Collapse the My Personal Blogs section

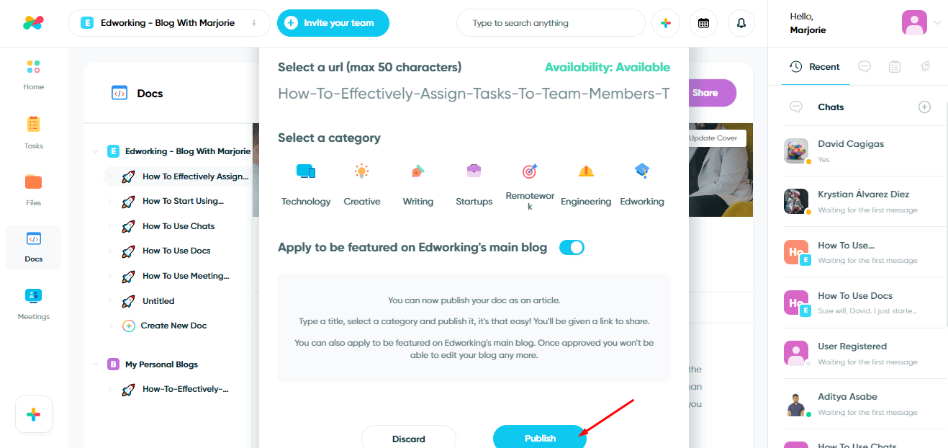pos(96,364)
